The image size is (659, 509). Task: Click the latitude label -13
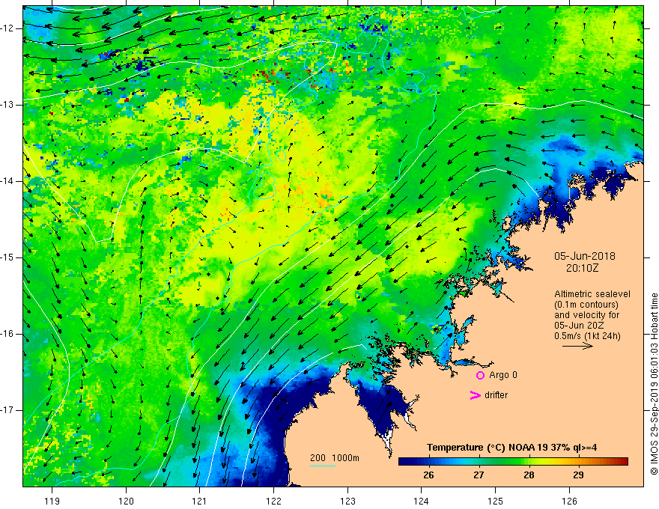tap(8, 105)
